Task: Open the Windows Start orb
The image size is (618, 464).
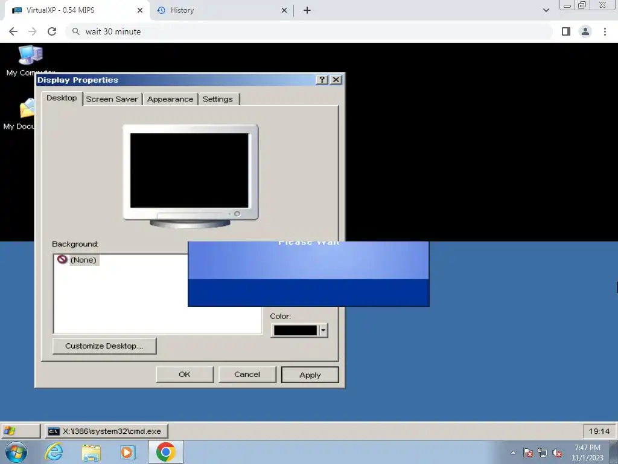Action: (16, 452)
